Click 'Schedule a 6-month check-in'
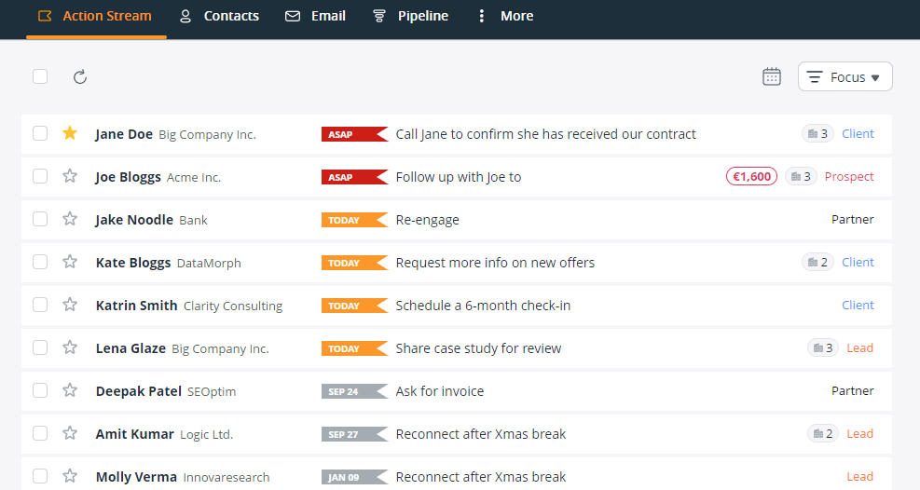 click(x=483, y=306)
